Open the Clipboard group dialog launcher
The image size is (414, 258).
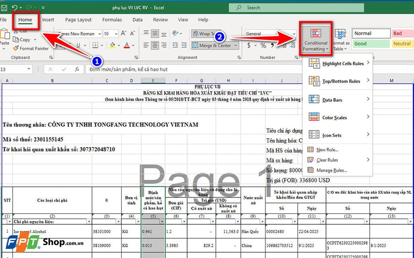(x=51, y=58)
